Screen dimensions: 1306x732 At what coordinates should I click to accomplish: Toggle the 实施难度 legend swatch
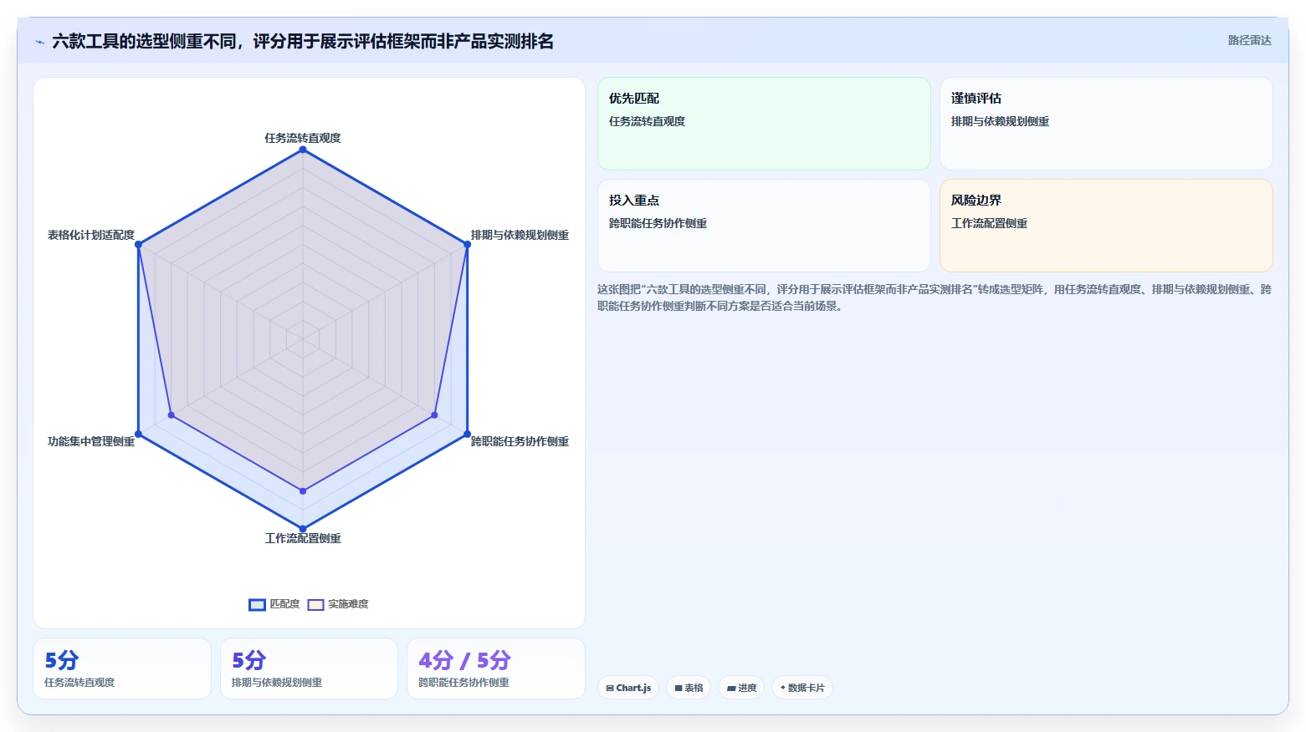click(315, 605)
